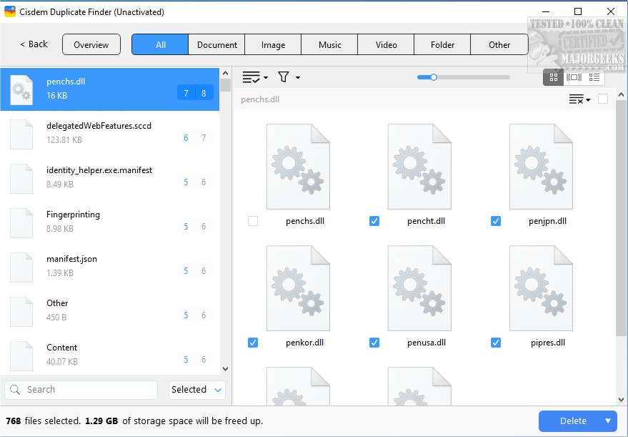Uncheck the pencht.dll checkbox

click(374, 221)
